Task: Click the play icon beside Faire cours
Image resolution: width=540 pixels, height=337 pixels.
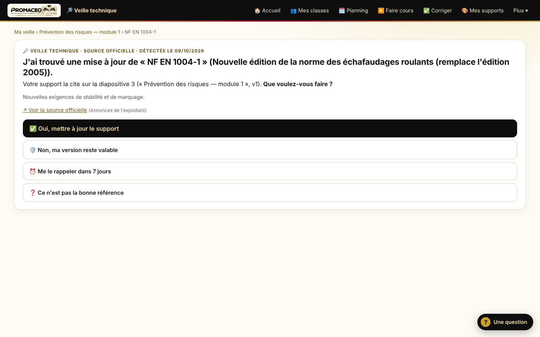Action: 381,10
